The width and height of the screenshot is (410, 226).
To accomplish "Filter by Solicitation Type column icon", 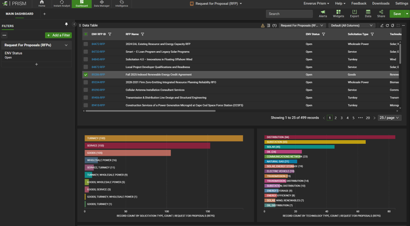I will pos(372,34).
